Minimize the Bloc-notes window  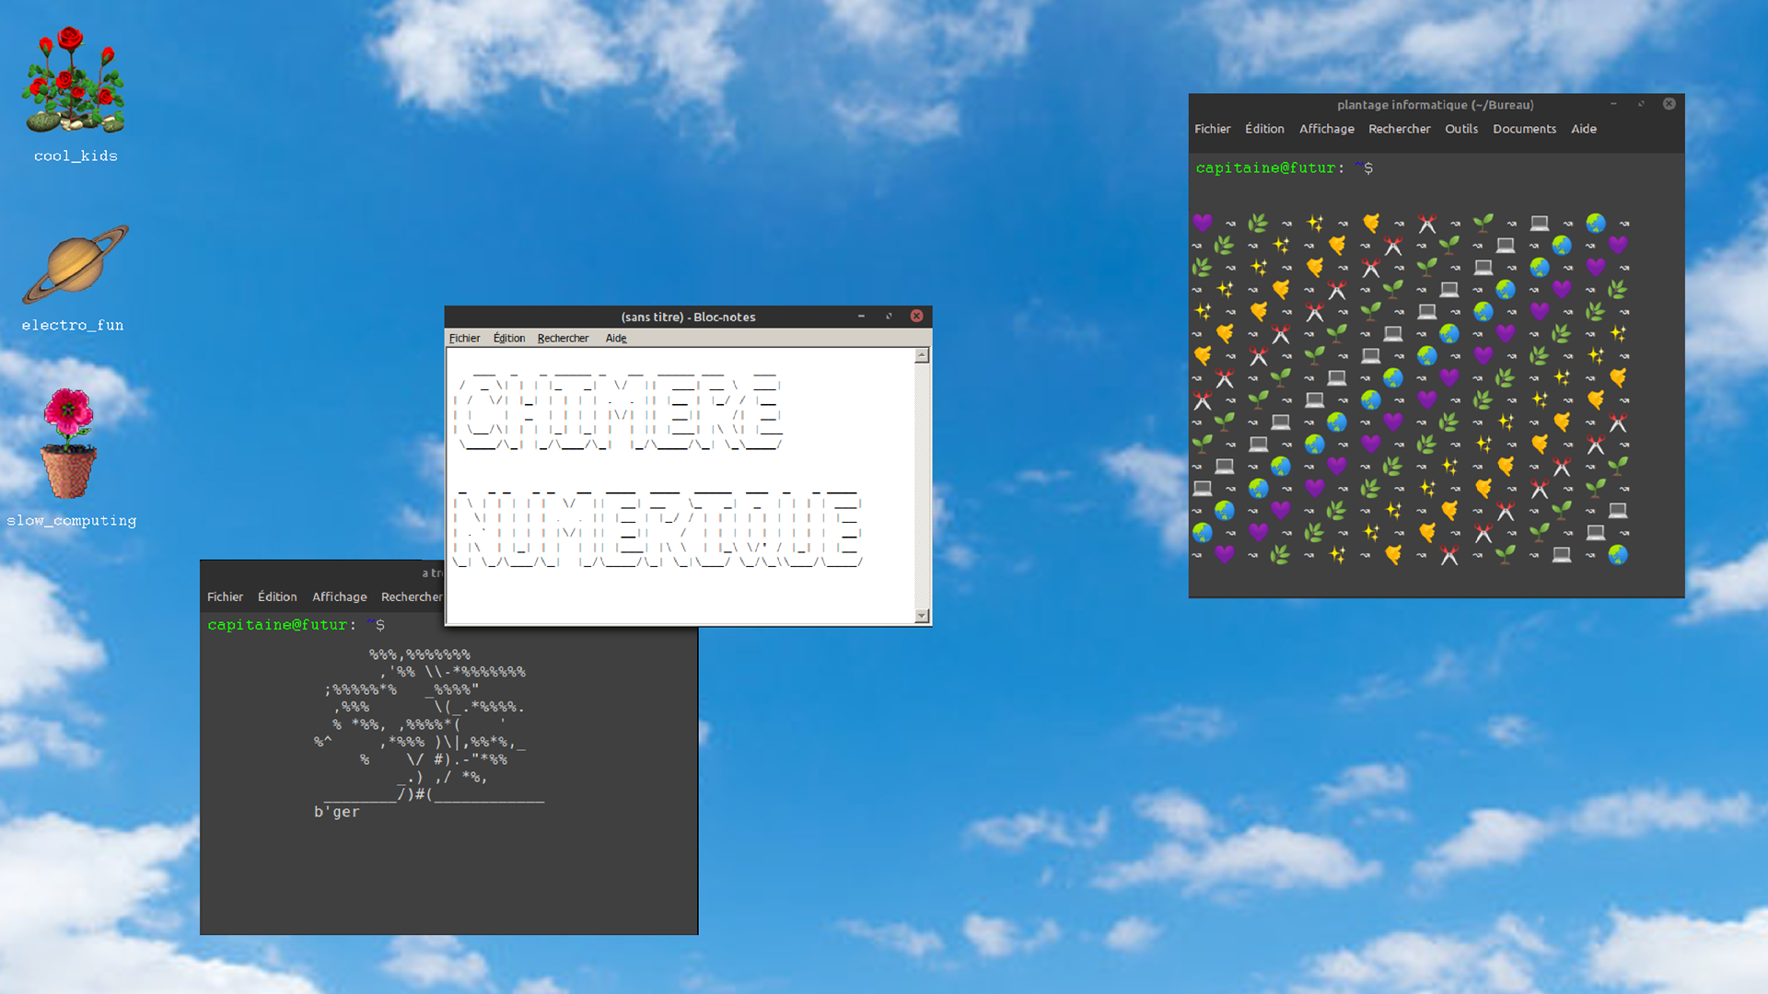click(861, 316)
